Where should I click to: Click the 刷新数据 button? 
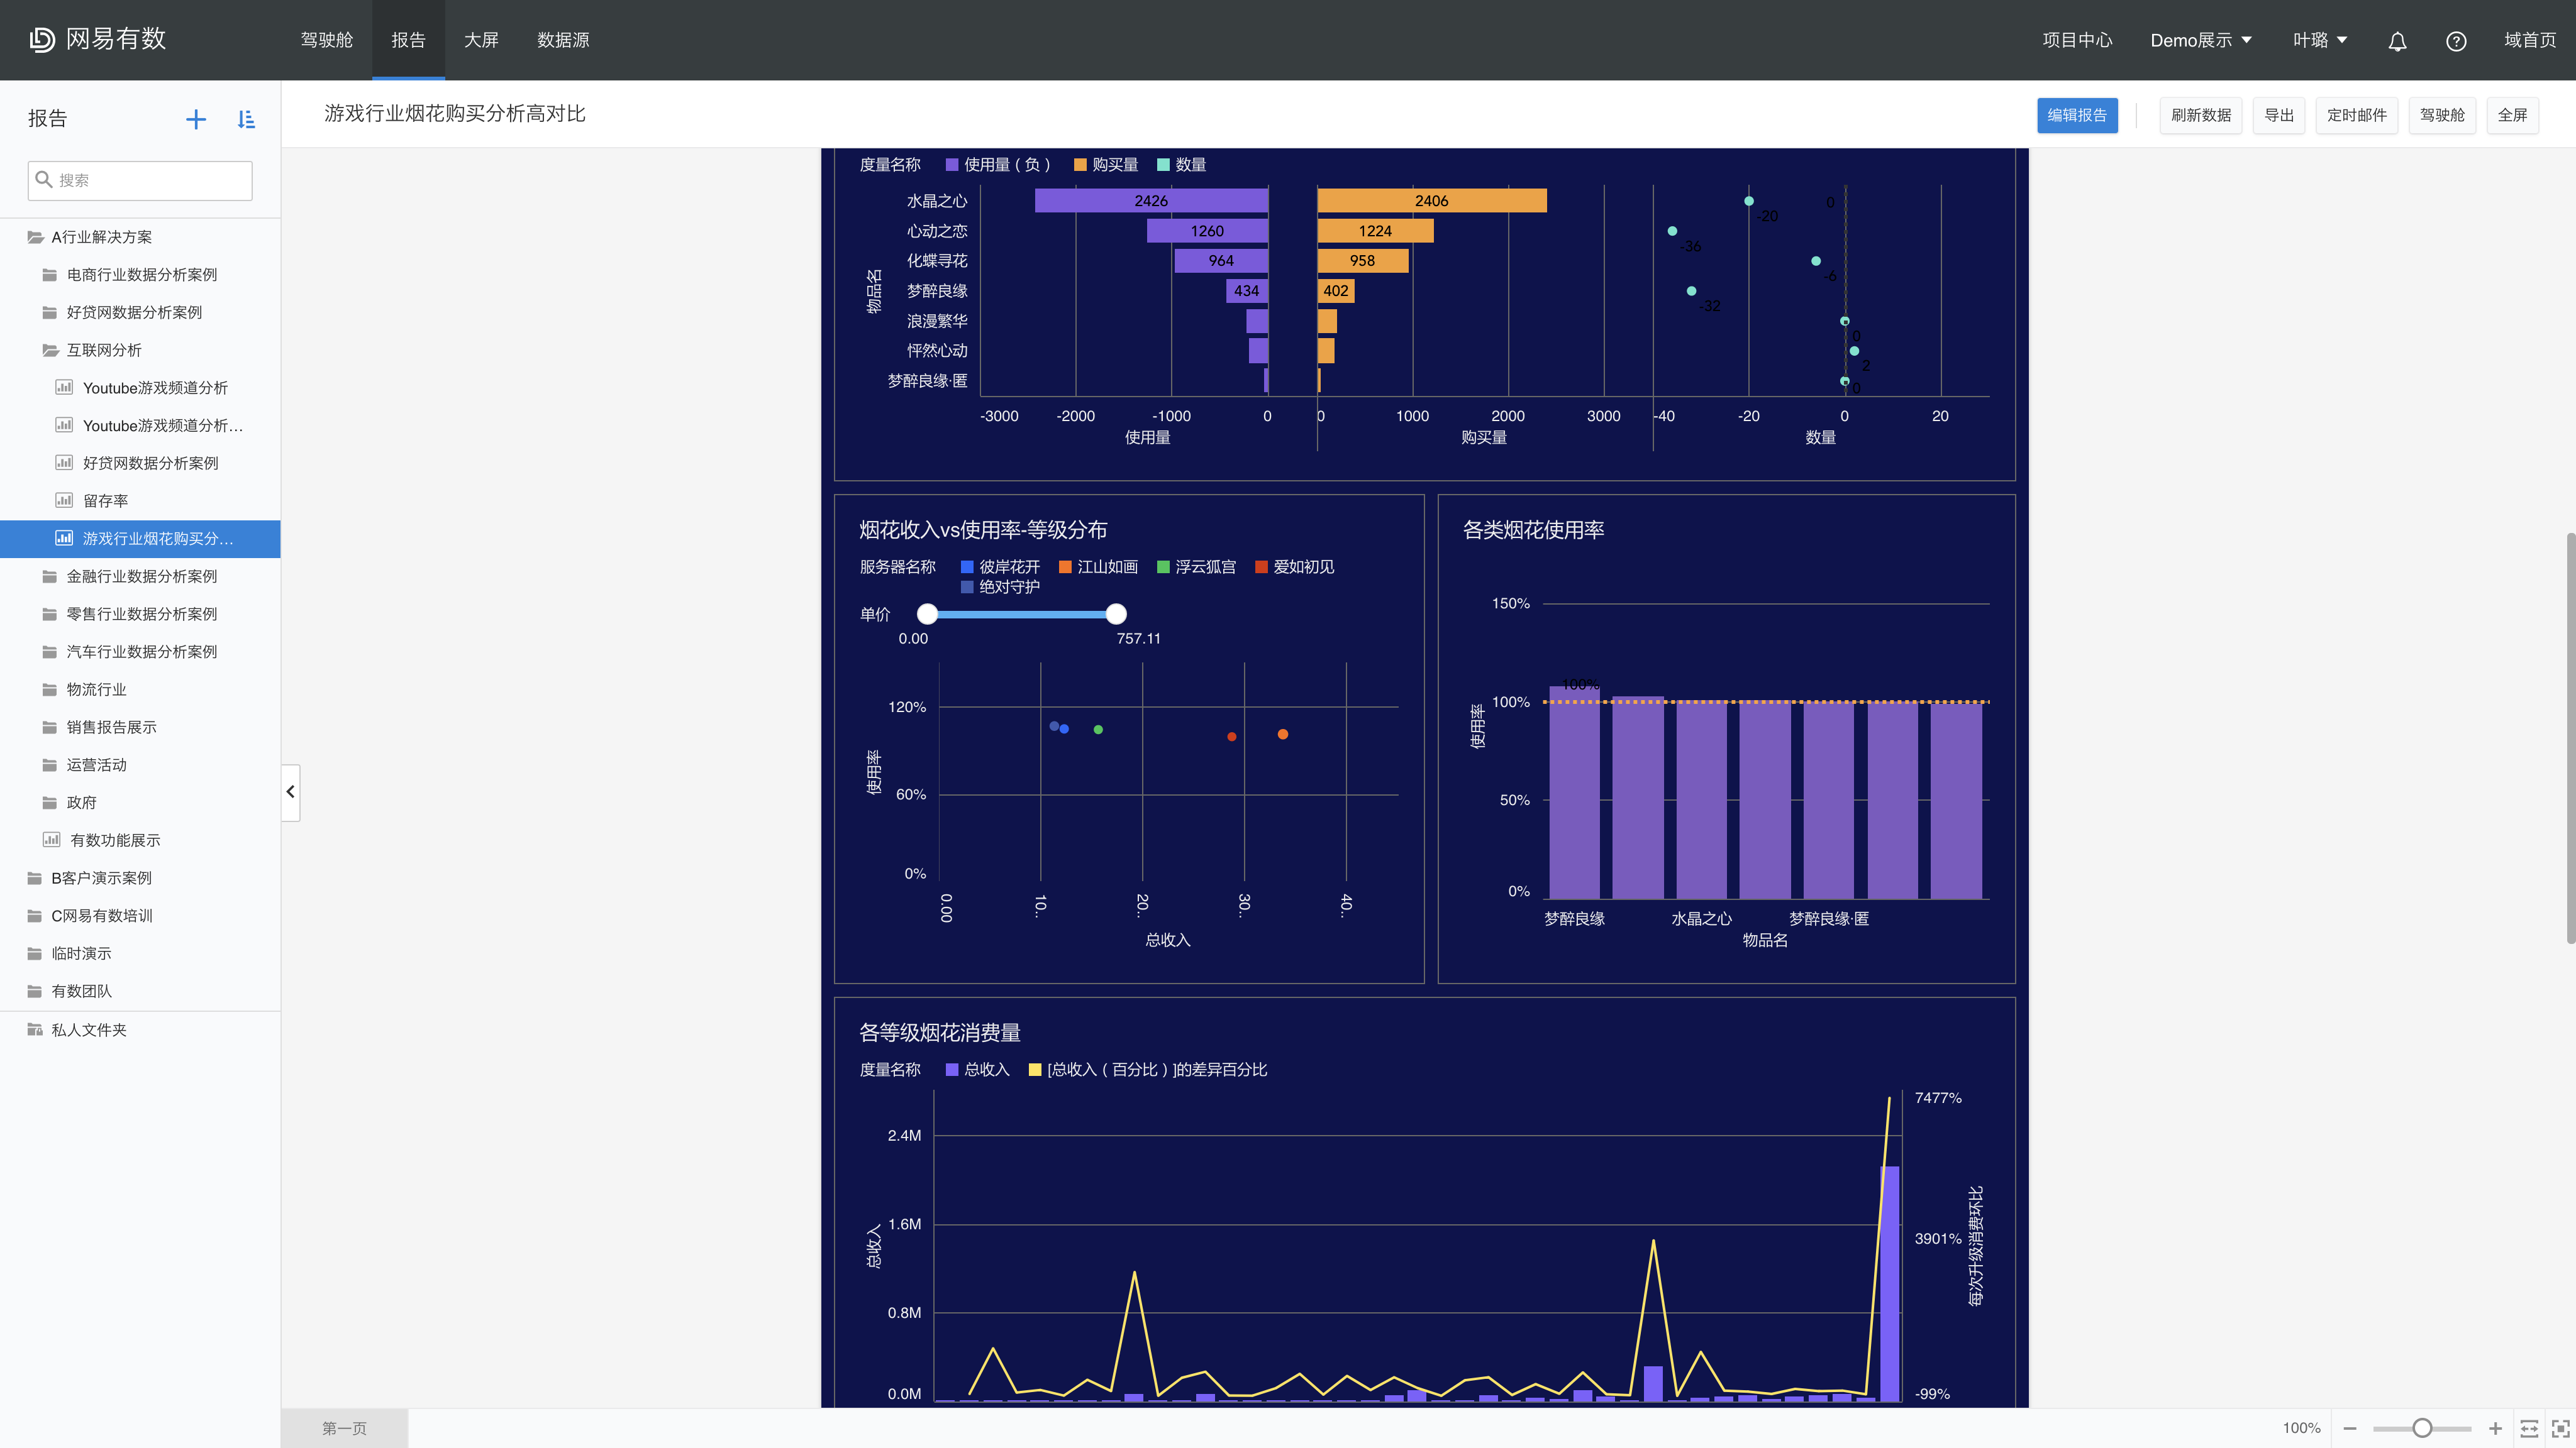pos(2200,115)
